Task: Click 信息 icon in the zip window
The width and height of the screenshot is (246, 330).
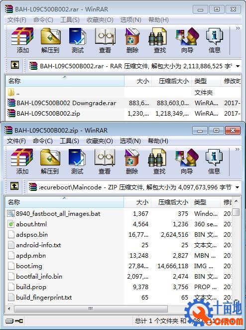Action: point(214,158)
